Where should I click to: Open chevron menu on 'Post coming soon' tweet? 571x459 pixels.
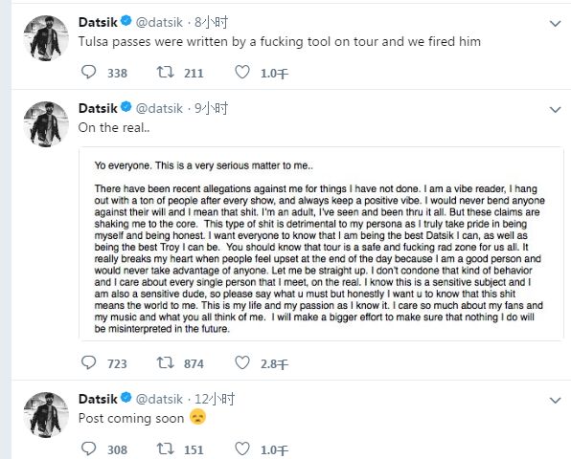pyautogui.click(x=555, y=400)
